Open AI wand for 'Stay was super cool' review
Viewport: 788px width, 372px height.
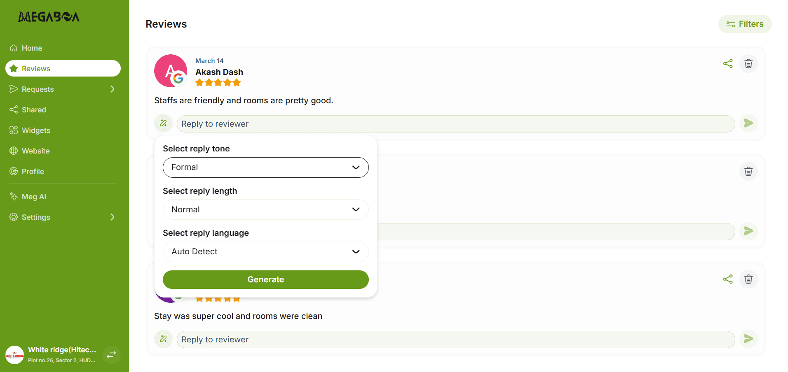tap(163, 339)
